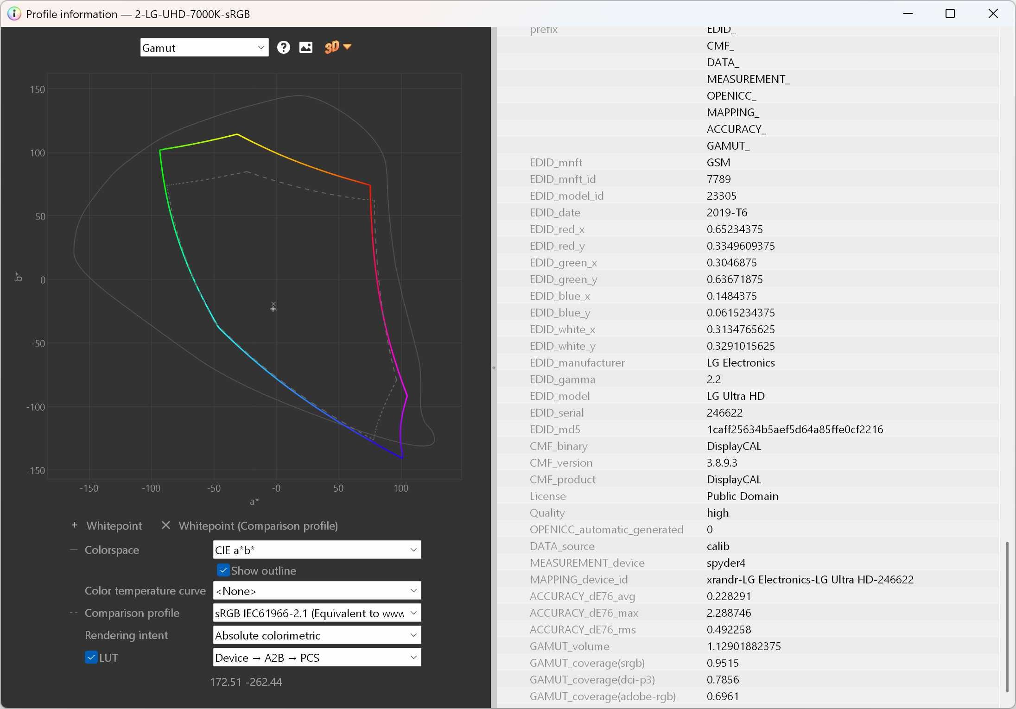This screenshot has height=709, width=1016.
Task: Click the coordinates readout 172.51 -262.44
Action: (246, 682)
